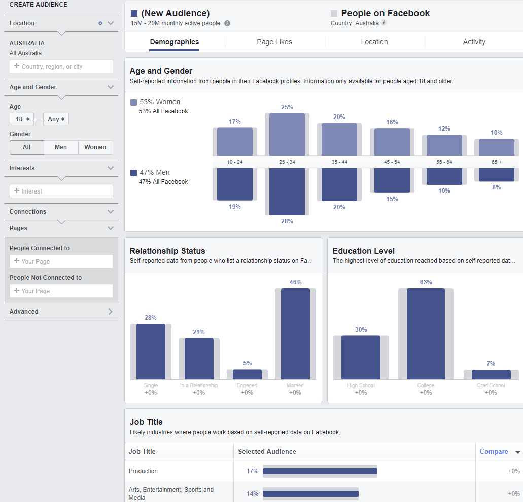This screenshot has height=502, width=523.
Task: Click the small circle icon in Location header
Action: (100, 23)
